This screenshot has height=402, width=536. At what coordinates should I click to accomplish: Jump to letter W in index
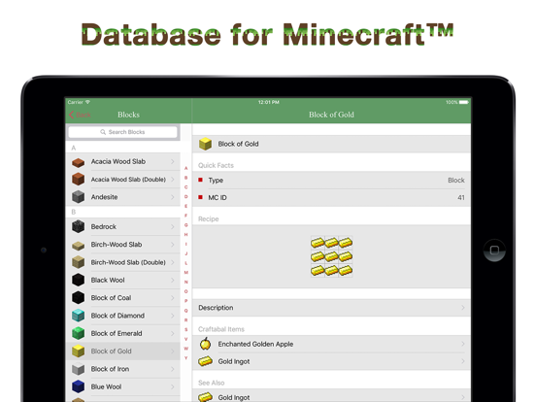pos(186,349)
